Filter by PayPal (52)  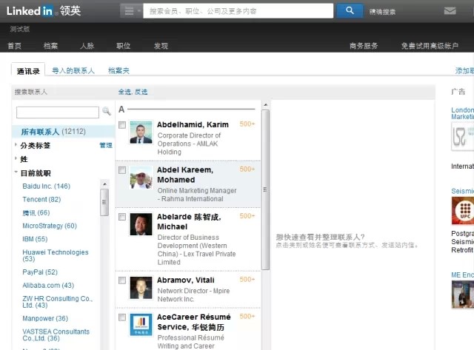click(40, 272)
